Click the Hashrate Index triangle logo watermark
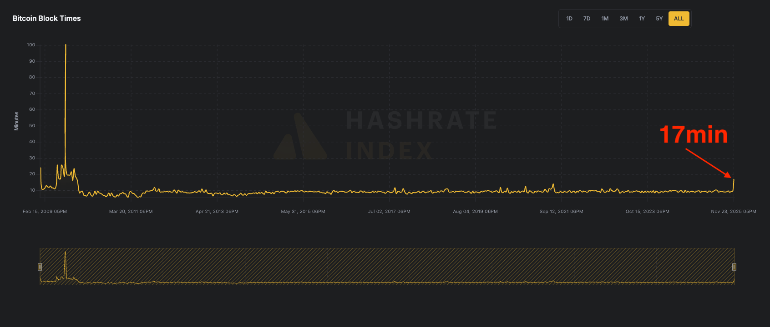Viewport: 770px width, 327px height. pyautogui.click(x=300, y=138)
